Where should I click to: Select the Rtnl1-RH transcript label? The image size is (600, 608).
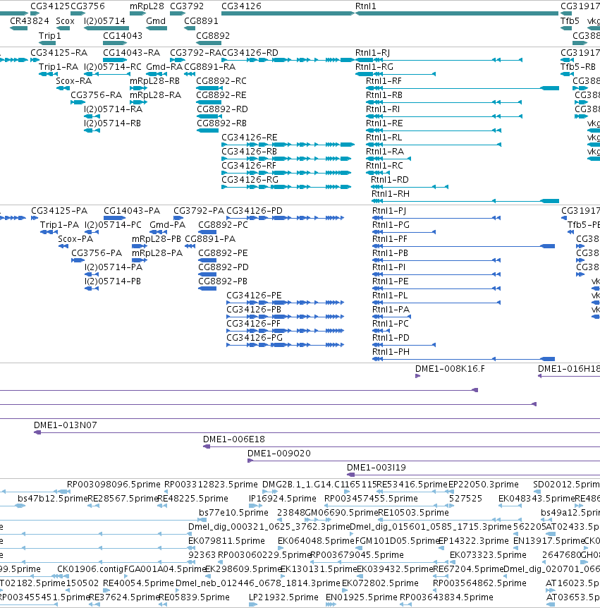(x=391, y=193)
